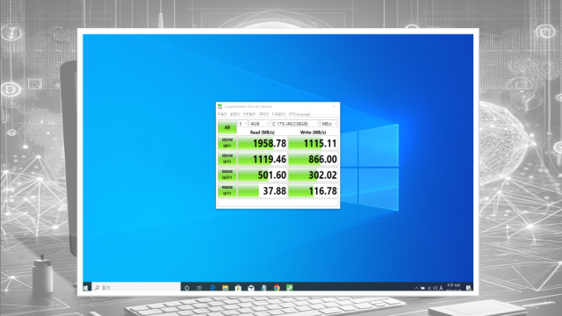Run the SEQ1M Q1T1 test
The height and width of the screenshot is (316, 562).
[227, 159]
